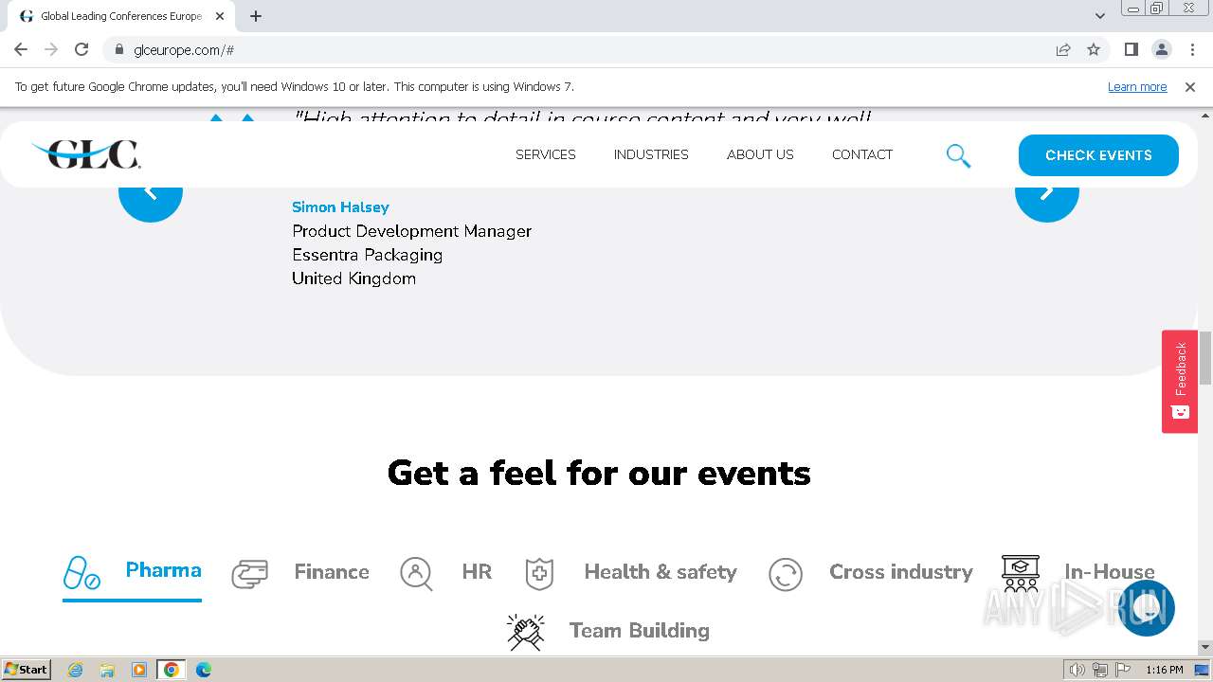Image resolution: width=1213 pixels, height=682 pixels.
Task: Click the GLC logo
Action: click(x=86, y=153)
